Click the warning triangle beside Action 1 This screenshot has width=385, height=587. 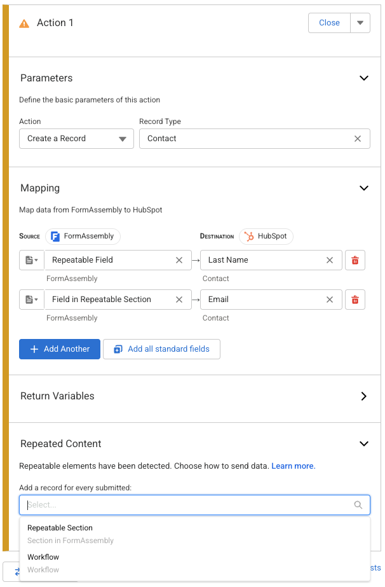pos(24,24)
